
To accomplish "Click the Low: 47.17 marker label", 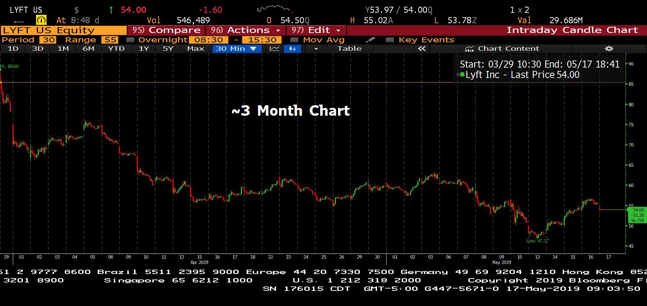I will [x=537, y=241].
